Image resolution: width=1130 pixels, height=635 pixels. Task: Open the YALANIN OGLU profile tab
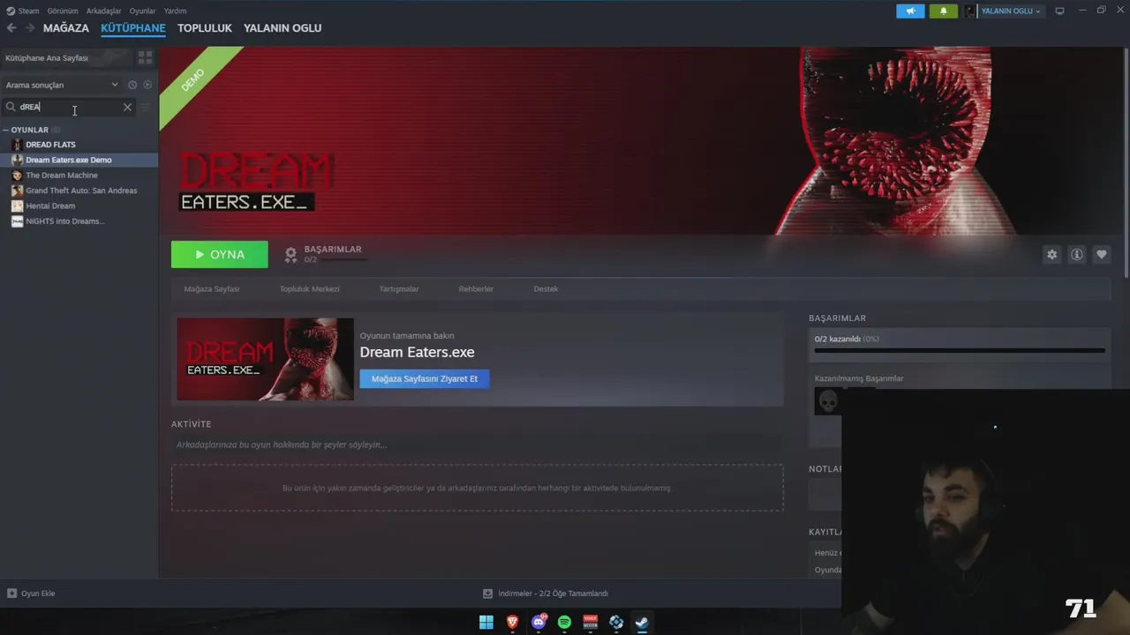coord(282,28)
